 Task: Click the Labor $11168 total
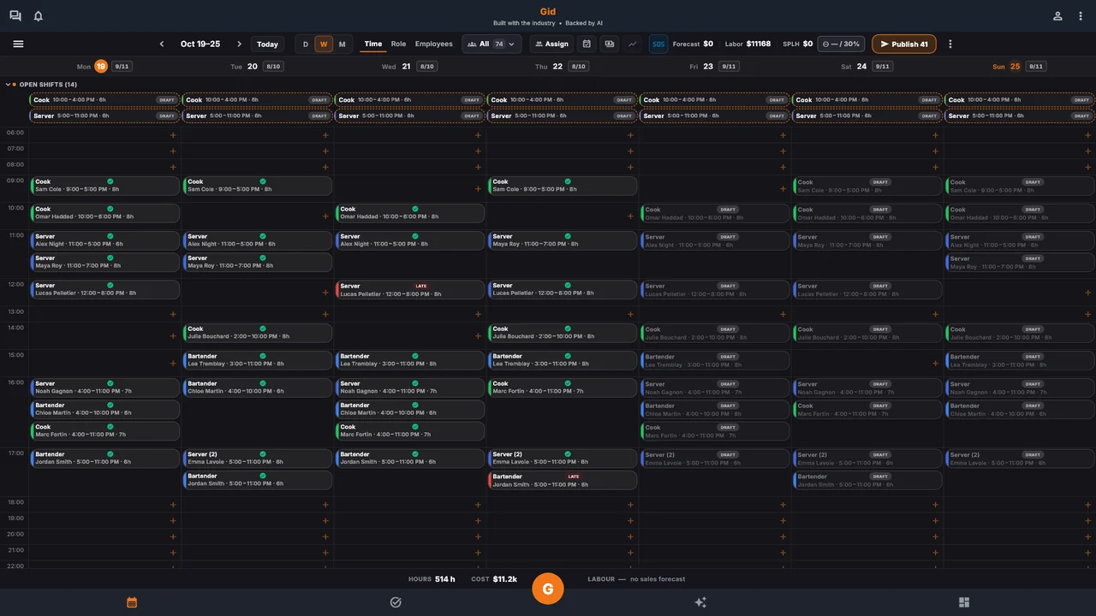[x=748, y=44]
